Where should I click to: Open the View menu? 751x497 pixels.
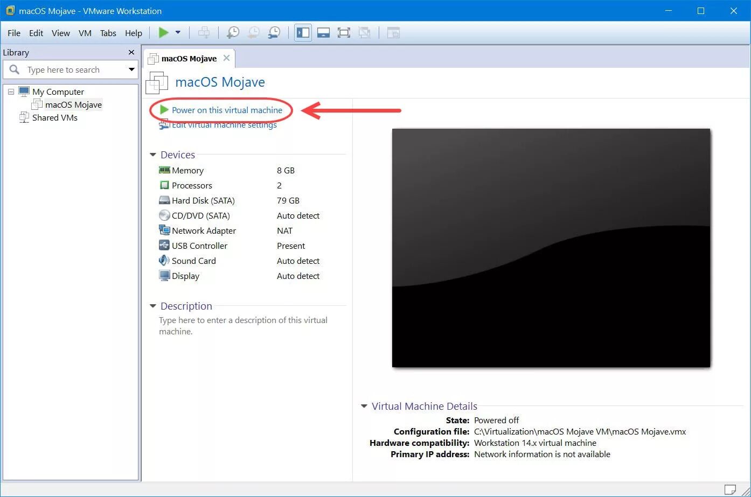click(61, 33)
